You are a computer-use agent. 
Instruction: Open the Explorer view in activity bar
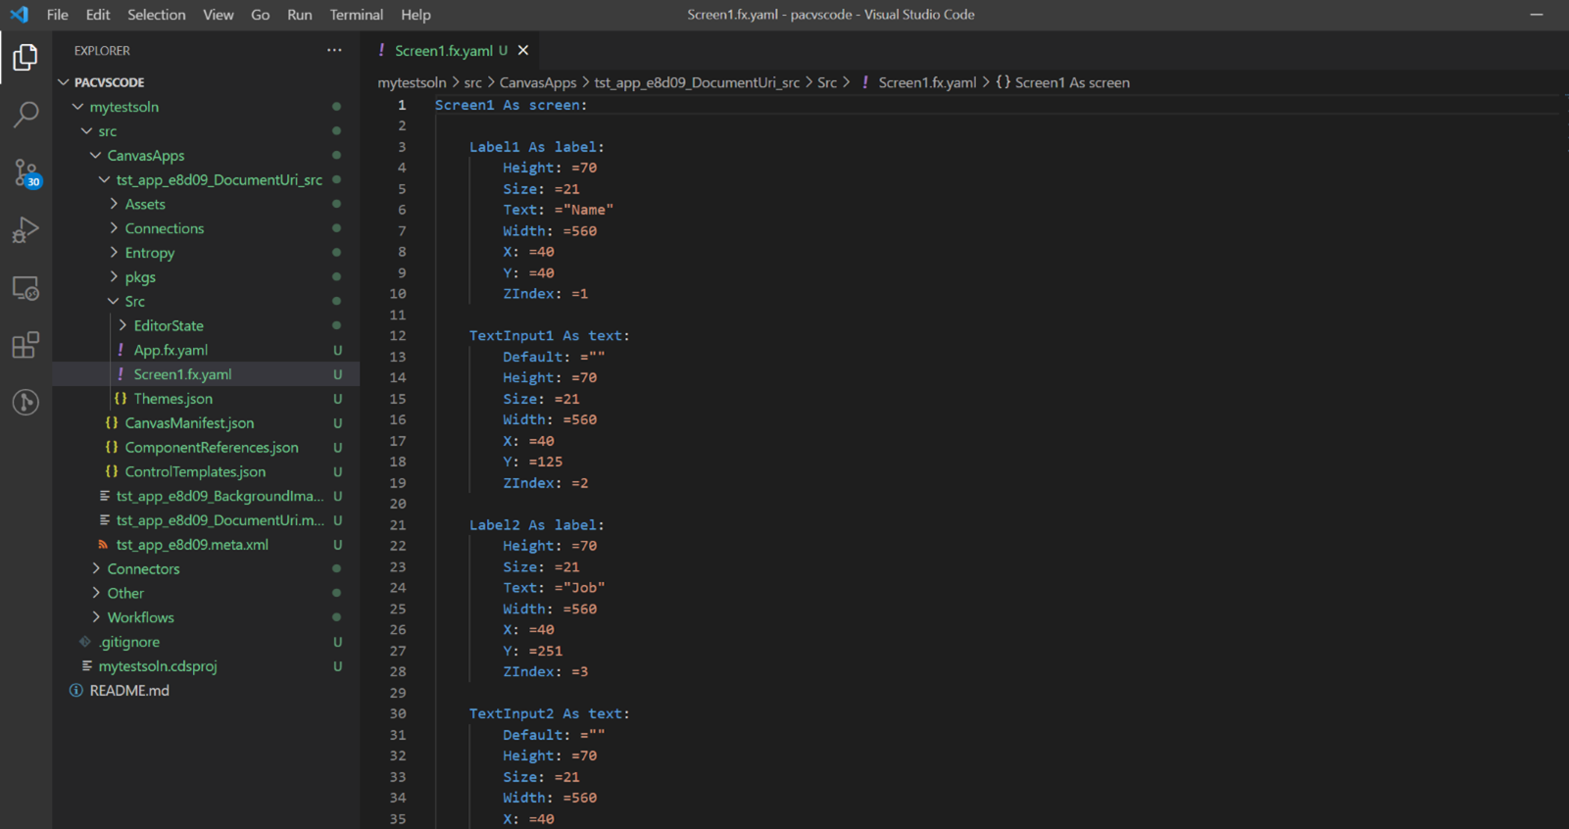25,58
